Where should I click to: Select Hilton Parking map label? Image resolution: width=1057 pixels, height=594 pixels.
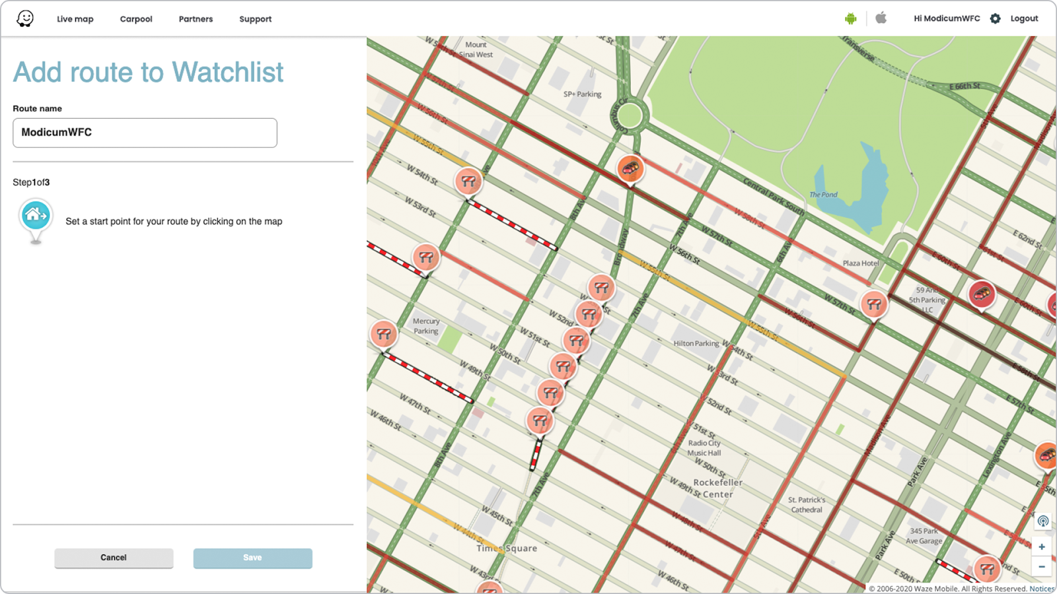tap(696, 343)
